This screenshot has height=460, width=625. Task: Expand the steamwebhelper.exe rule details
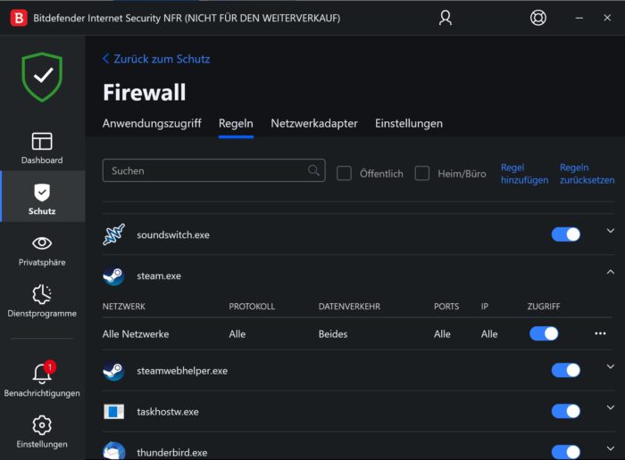(x=610, y=367)
